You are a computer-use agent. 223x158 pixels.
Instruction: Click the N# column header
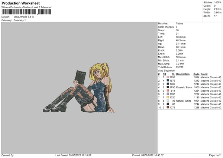coord(164,74)
